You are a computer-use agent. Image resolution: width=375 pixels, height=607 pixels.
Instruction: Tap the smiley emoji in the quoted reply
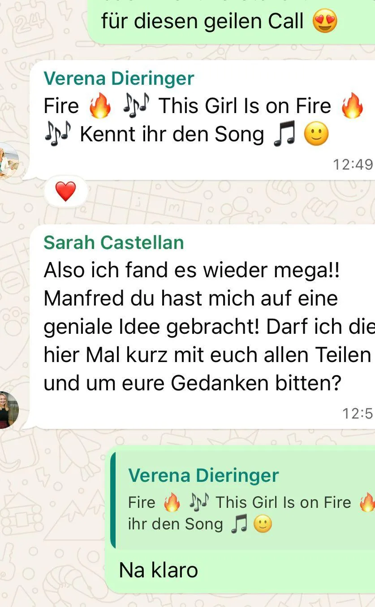pyautogui.click(x=263, y=524)
